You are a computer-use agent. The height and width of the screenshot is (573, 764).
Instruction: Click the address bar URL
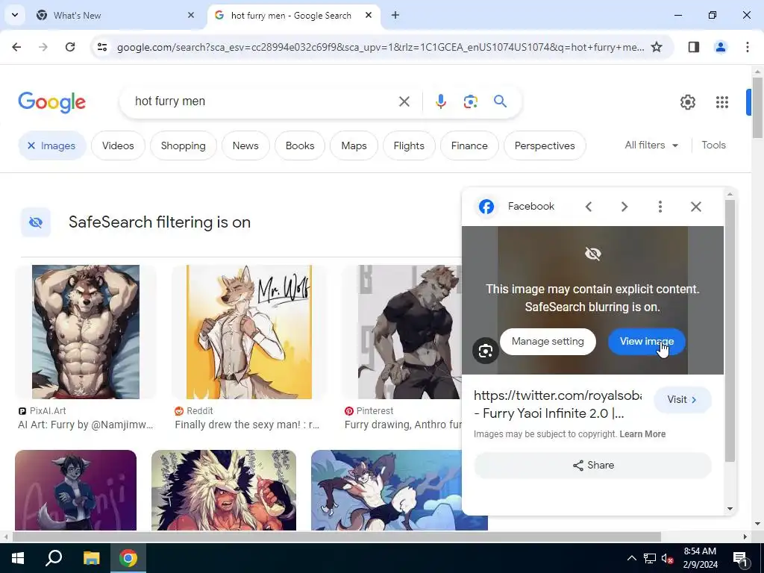pos(380,47)
